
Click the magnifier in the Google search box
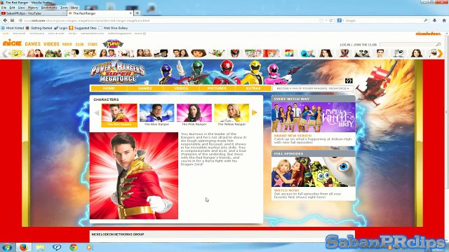pyautogui.click(x=426, y=20)
